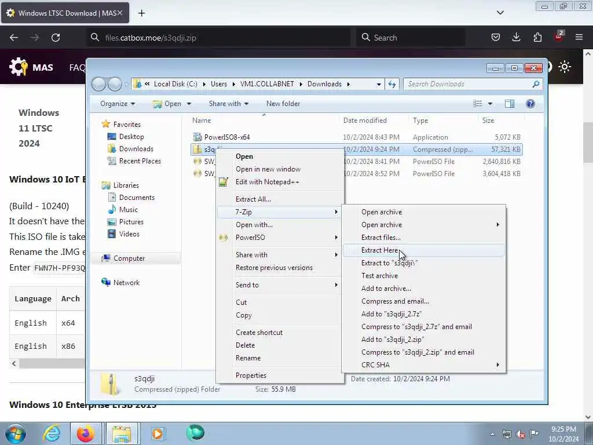Click Firefox reload page button
593x445 pixels.
click(x=56, y=38)
